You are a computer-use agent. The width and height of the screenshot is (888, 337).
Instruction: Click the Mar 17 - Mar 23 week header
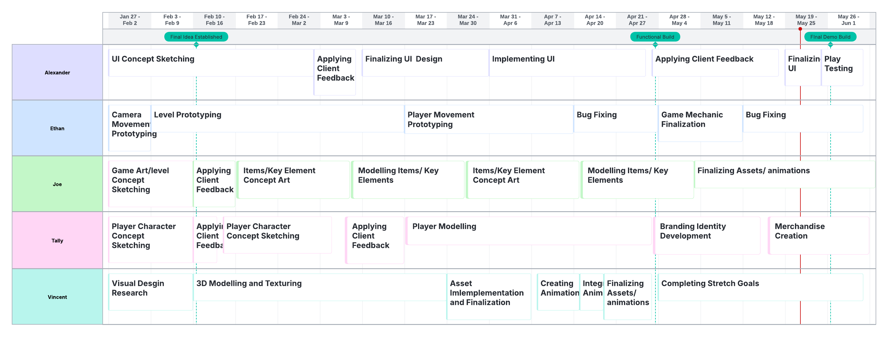tap(425, 20)
